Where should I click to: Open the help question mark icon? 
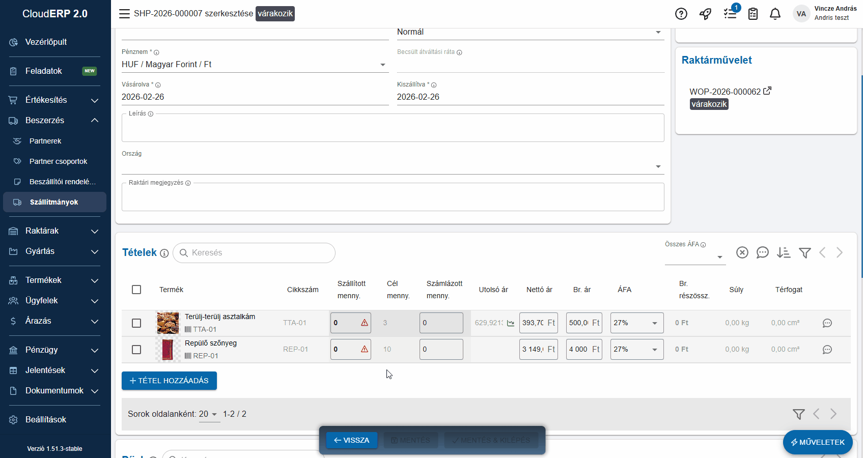(681, 14)
